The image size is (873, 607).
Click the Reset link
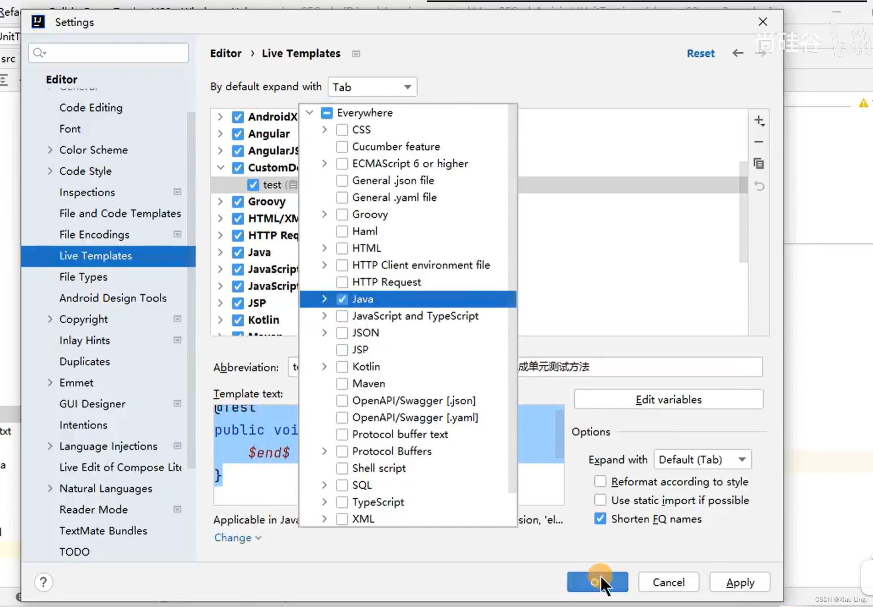click(700, 53)
